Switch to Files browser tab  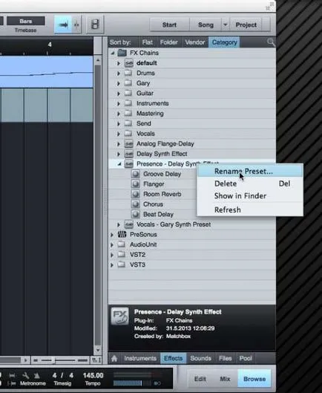225,358
